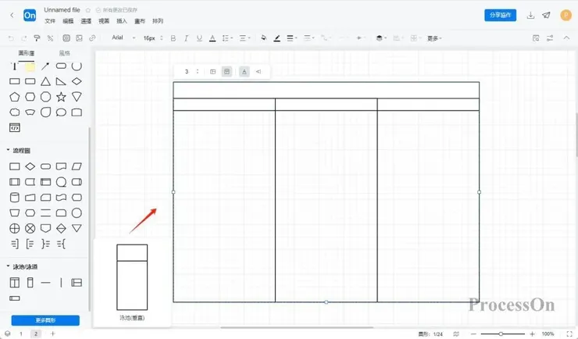This screenshot has height=339, width=578.
Task: Open the Arial font dropdown
Action: 123,37
